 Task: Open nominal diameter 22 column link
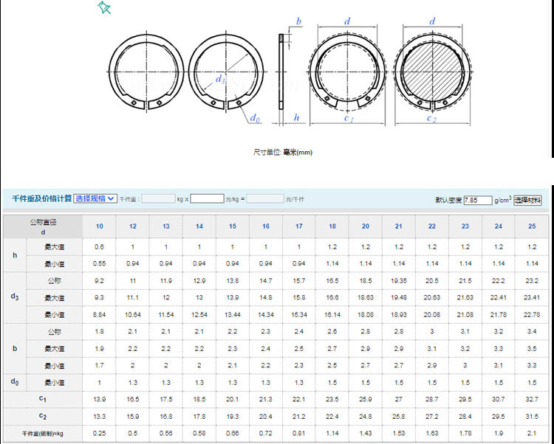click(432, 226)
